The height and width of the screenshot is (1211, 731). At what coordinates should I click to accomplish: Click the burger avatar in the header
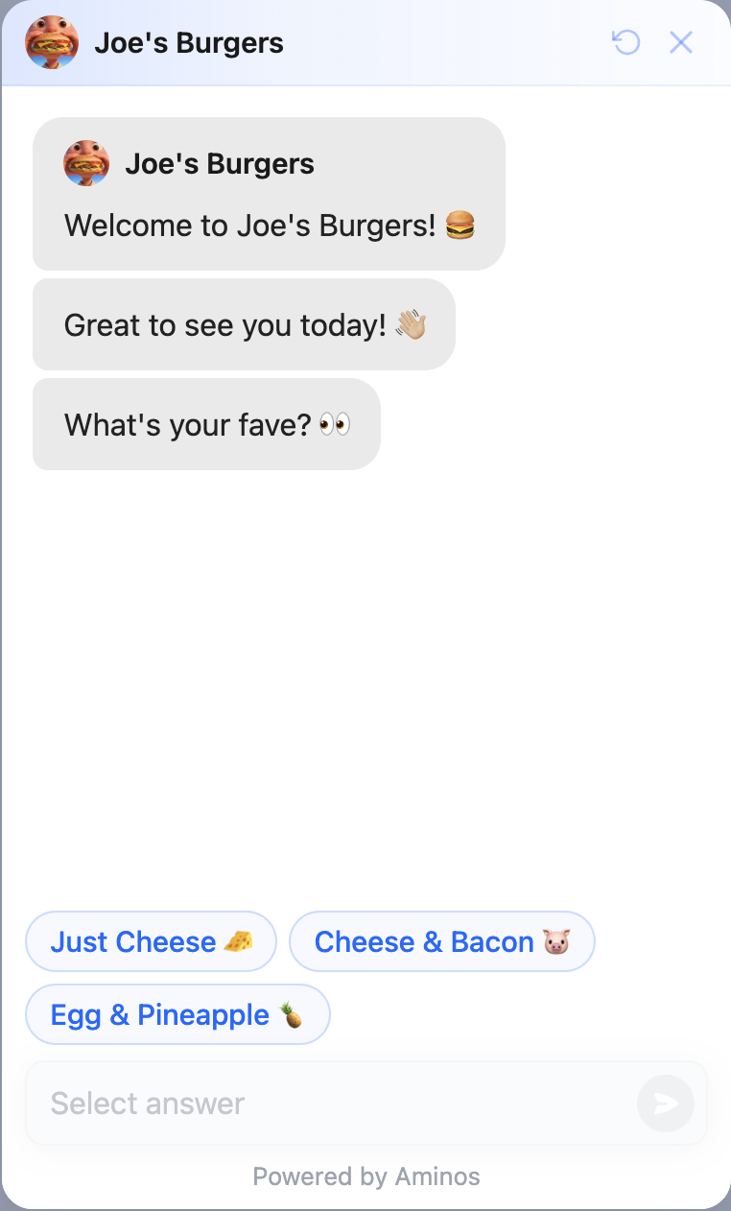(x=52, y=42)
